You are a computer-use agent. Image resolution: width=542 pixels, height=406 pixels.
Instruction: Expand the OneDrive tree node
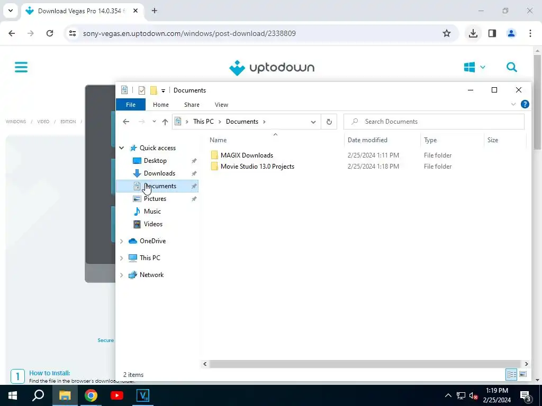point(122,241)
